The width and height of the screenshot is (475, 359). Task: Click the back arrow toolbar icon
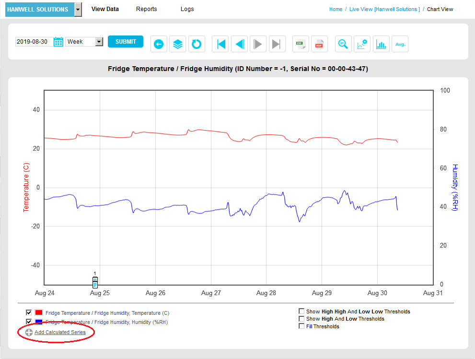[x=159, y=44]
